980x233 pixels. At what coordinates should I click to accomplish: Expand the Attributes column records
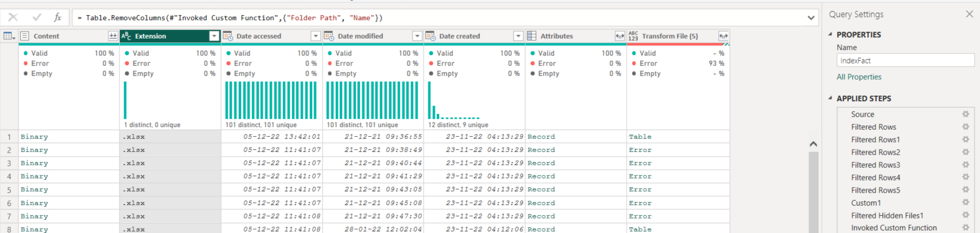(620, 36)
